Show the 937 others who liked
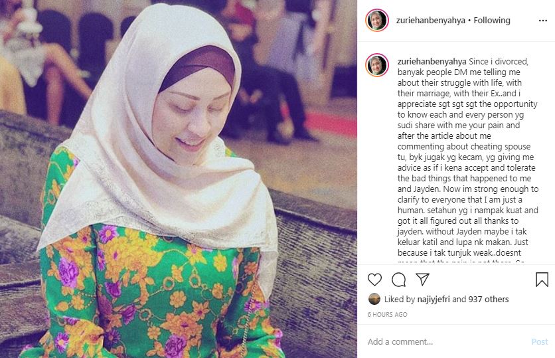The height and width of the screenshot is (358, 555). pos(489,299)
